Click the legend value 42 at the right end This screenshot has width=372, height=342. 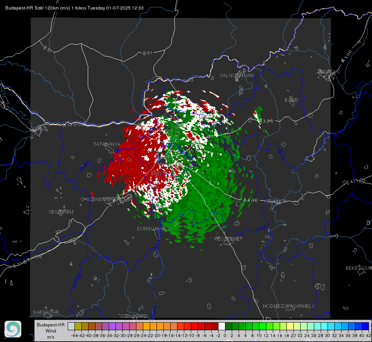[x=368, y=336]
